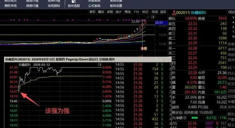The width and height of the screenshot is (235, 128).
Task: Click the 涨跌 value 0.92
Action: 194,78
